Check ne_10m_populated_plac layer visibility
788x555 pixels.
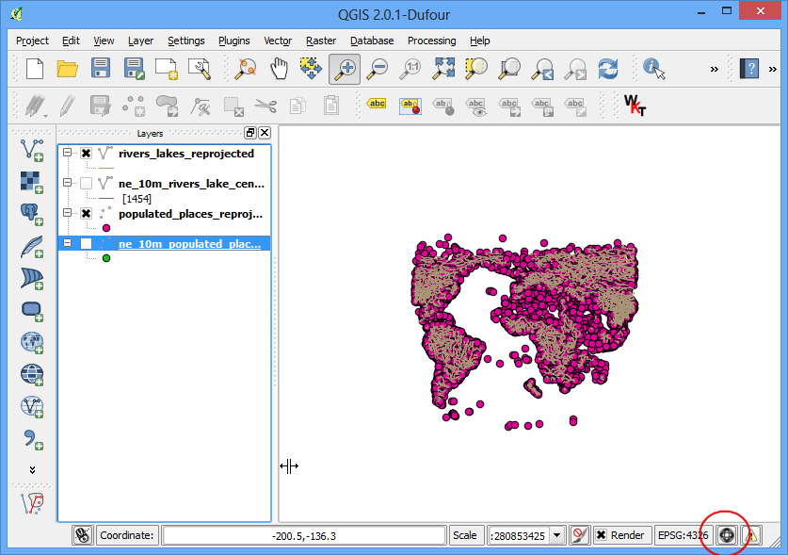pos(87,243)
